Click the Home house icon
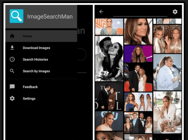 [x=12, y=36]
